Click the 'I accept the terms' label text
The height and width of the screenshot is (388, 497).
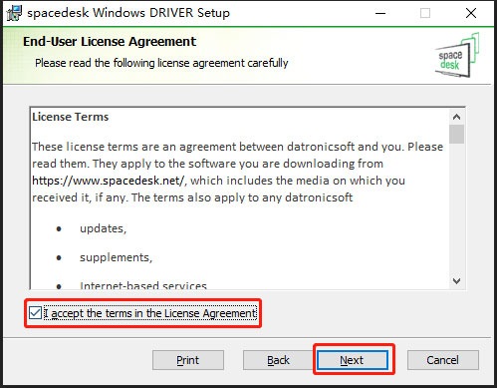[150, 313]
